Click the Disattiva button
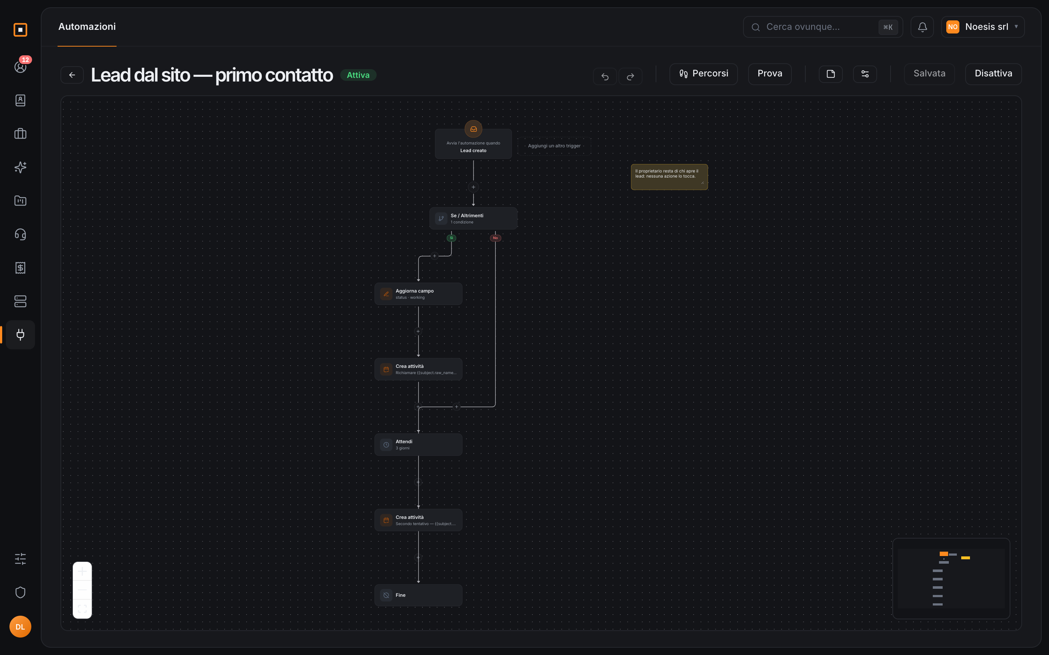1049x655 pixels. tap(994, 74)
